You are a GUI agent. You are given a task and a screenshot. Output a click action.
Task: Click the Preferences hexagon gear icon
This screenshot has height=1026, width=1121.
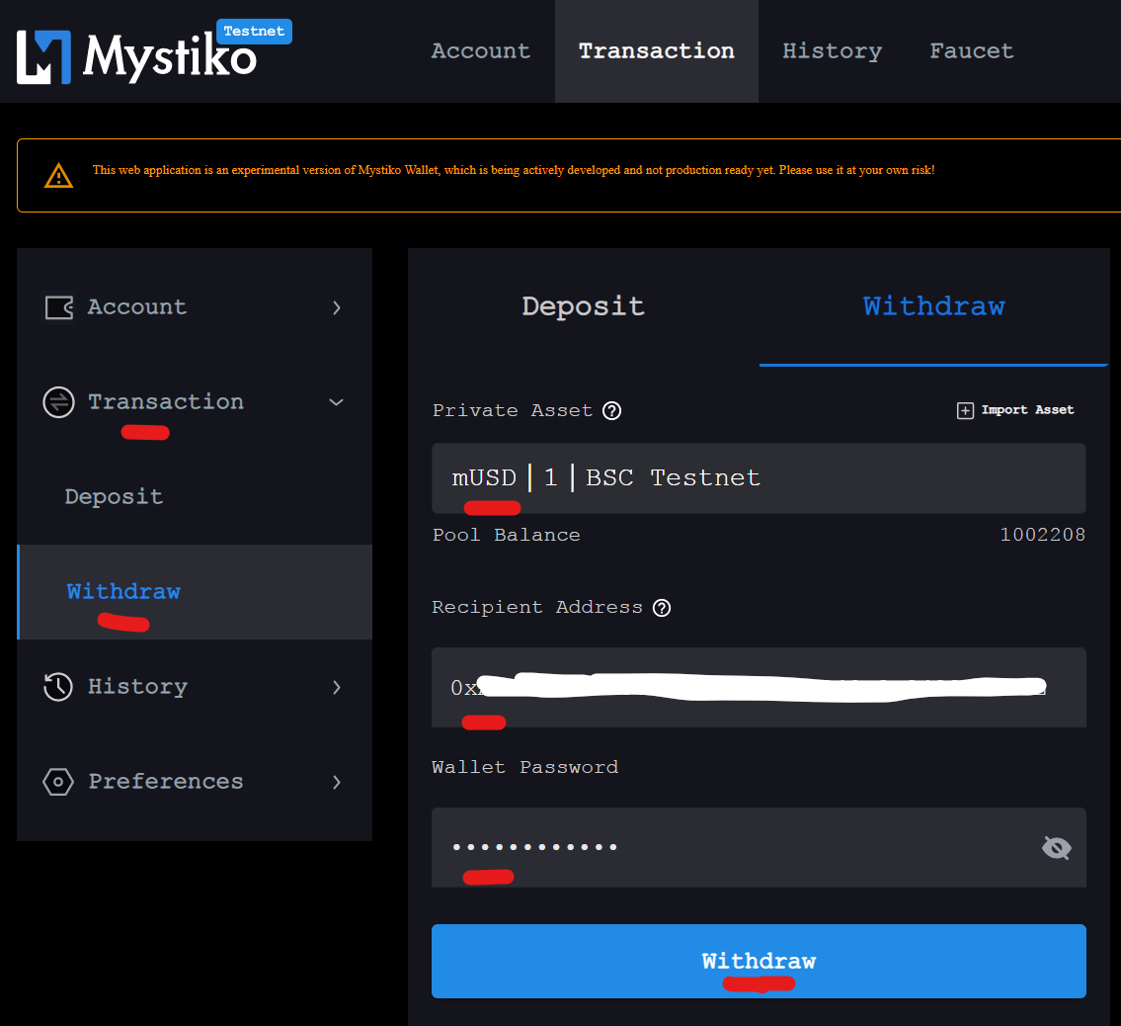(58, 781)
